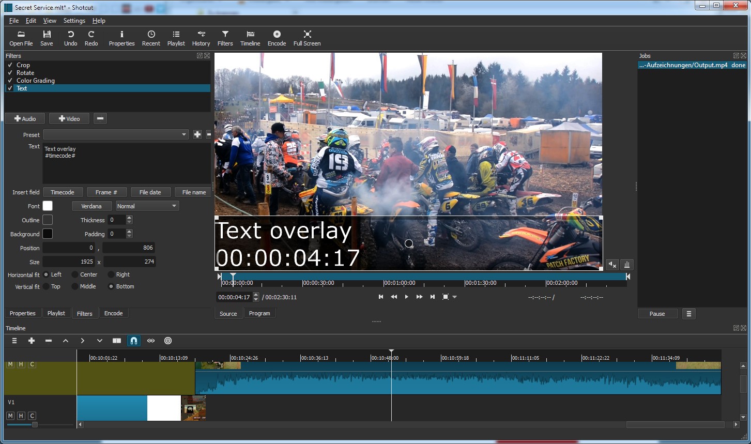The height and width of the screenshot is (444, 751).
Task: Click the Open File toolbar icon
Action: pyautogui.click(x=21, y=38)
